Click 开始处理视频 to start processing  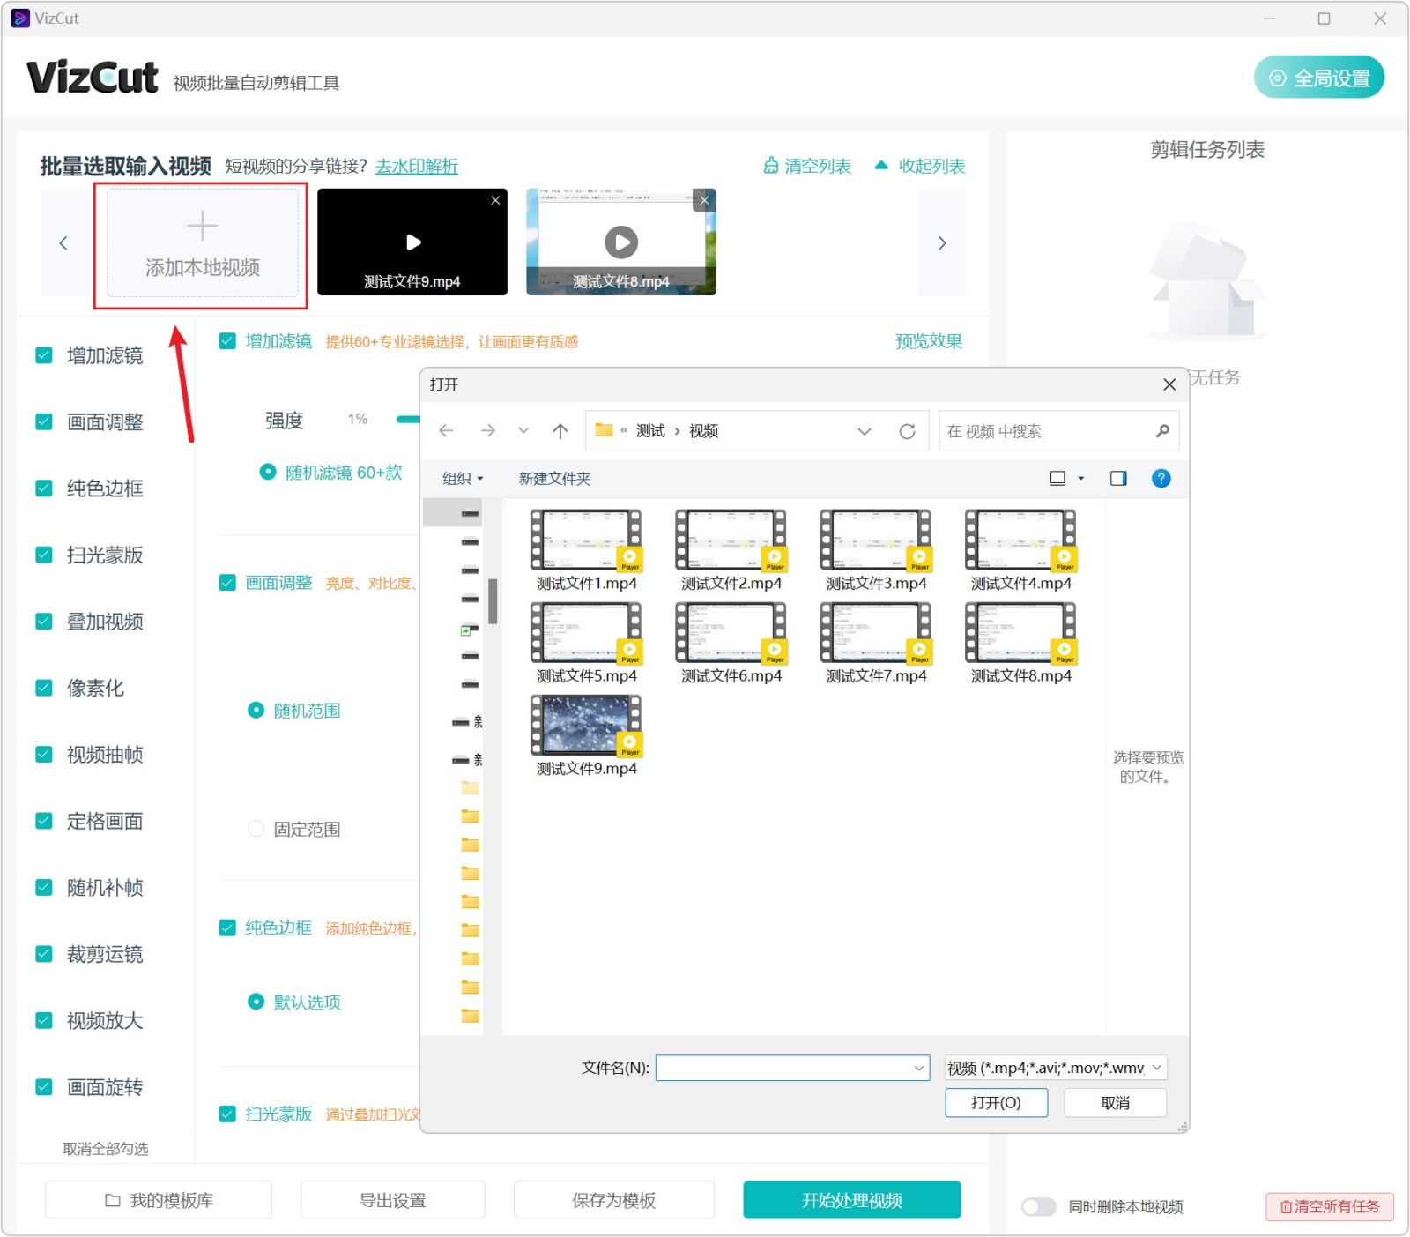click(x=851, y=1200)
